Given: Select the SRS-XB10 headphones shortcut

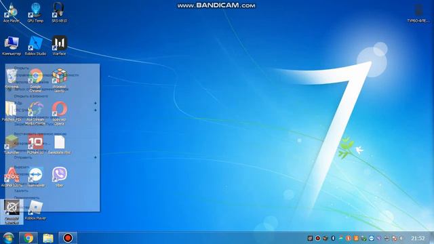Looking at the screenshot, I should point(59,13).
